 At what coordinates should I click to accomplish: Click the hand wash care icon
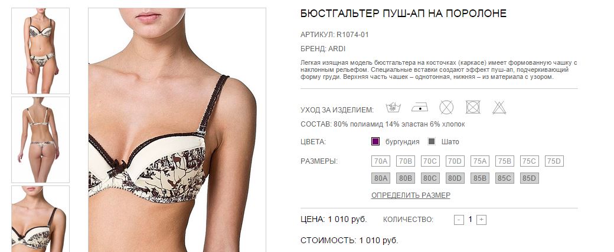pyautogui.click(x=393, y=107)
